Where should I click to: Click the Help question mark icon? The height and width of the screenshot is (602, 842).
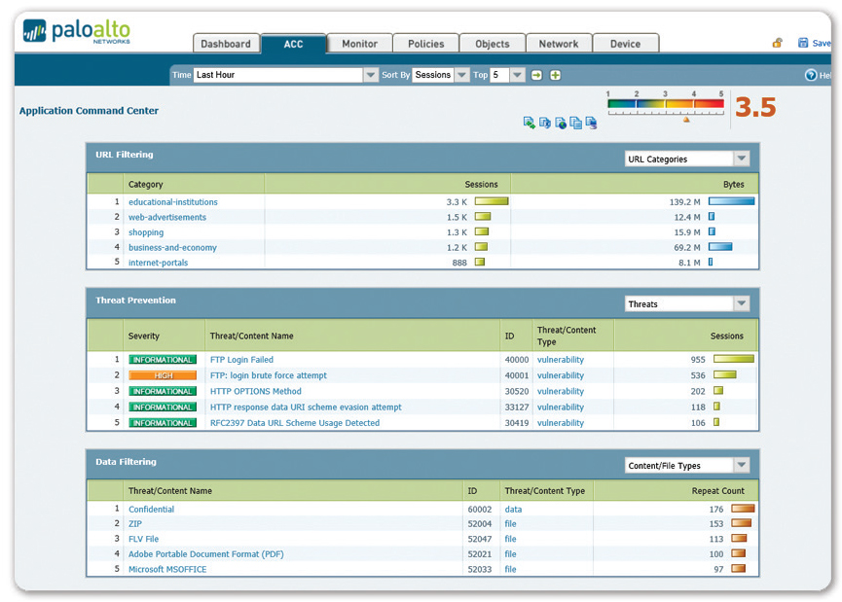[x=810, y=75]
